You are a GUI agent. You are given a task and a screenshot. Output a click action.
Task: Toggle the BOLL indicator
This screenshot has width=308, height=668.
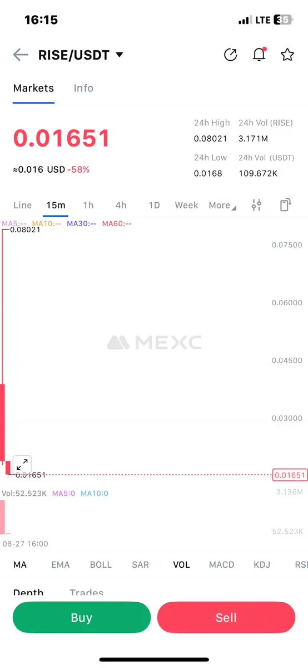tap(101, 565)
